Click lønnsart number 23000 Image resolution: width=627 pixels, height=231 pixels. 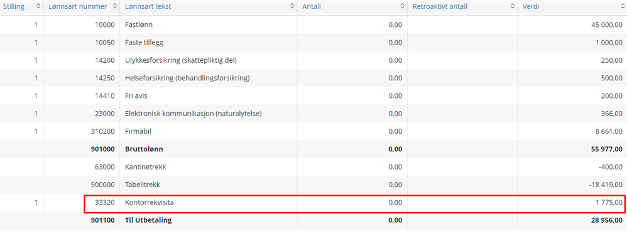[105, 114]
